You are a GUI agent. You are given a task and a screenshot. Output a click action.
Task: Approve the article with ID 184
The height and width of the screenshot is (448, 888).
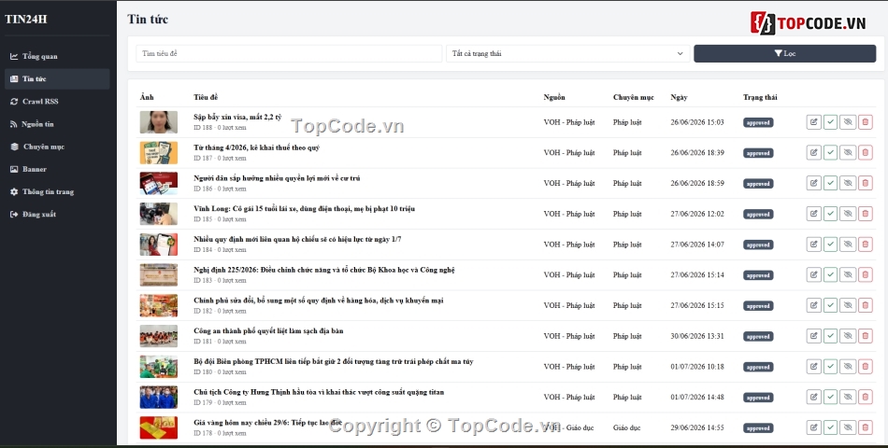point(830,245)
